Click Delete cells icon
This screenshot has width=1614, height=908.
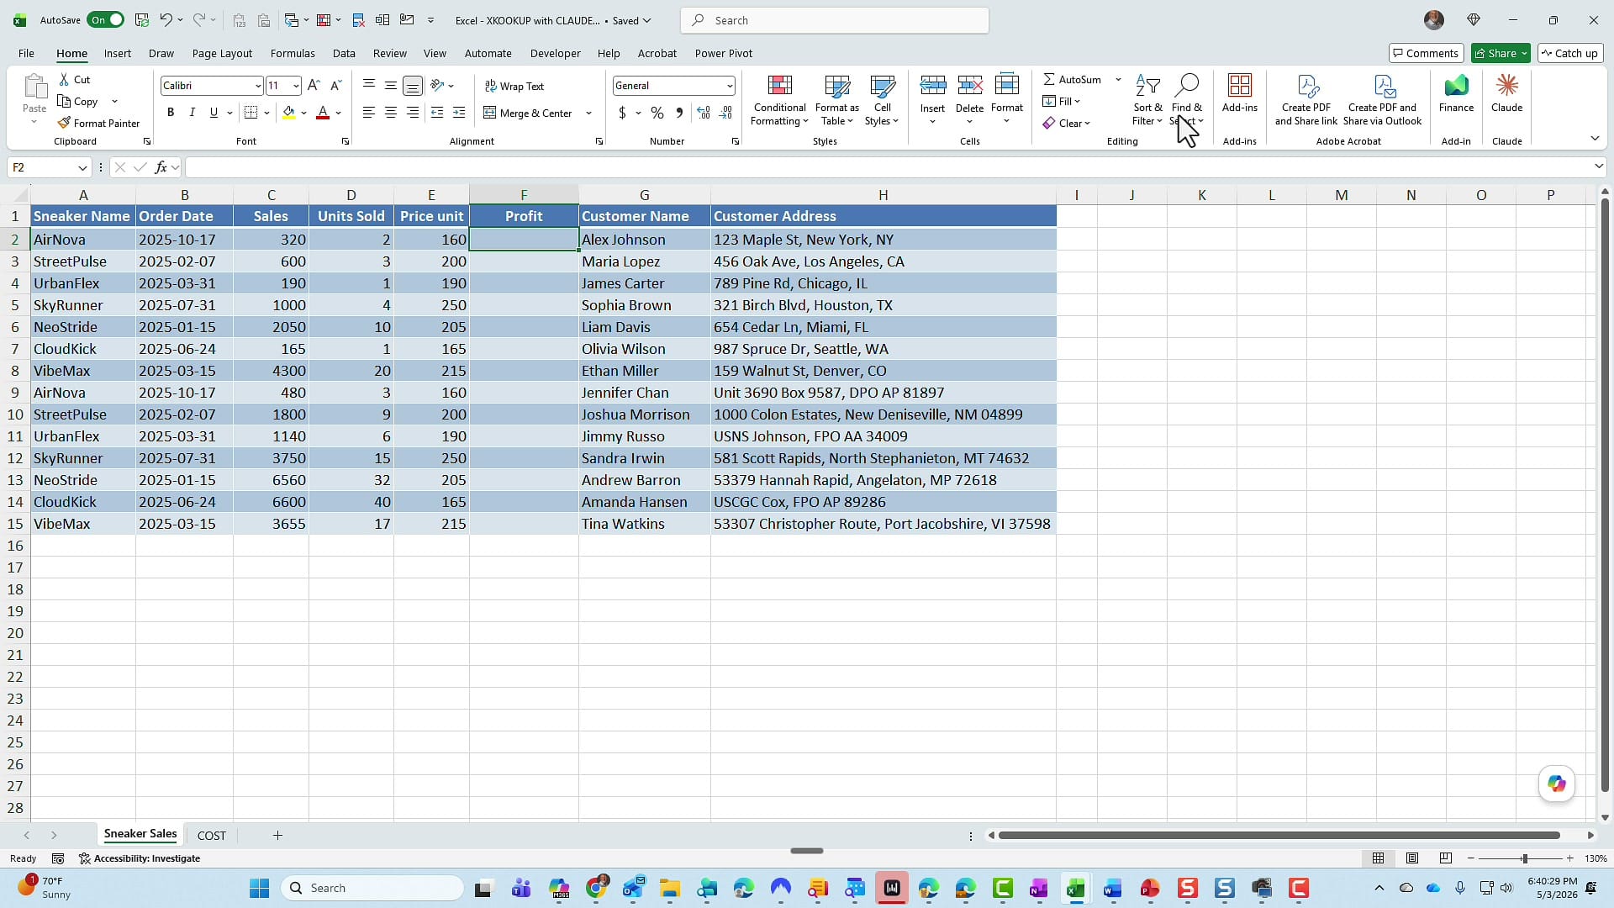[x=969, y=85]
